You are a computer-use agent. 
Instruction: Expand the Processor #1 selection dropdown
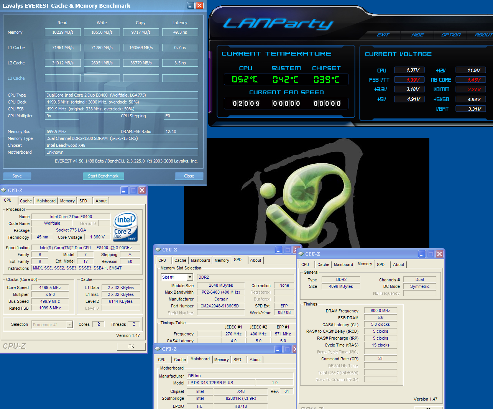(69, 325)
